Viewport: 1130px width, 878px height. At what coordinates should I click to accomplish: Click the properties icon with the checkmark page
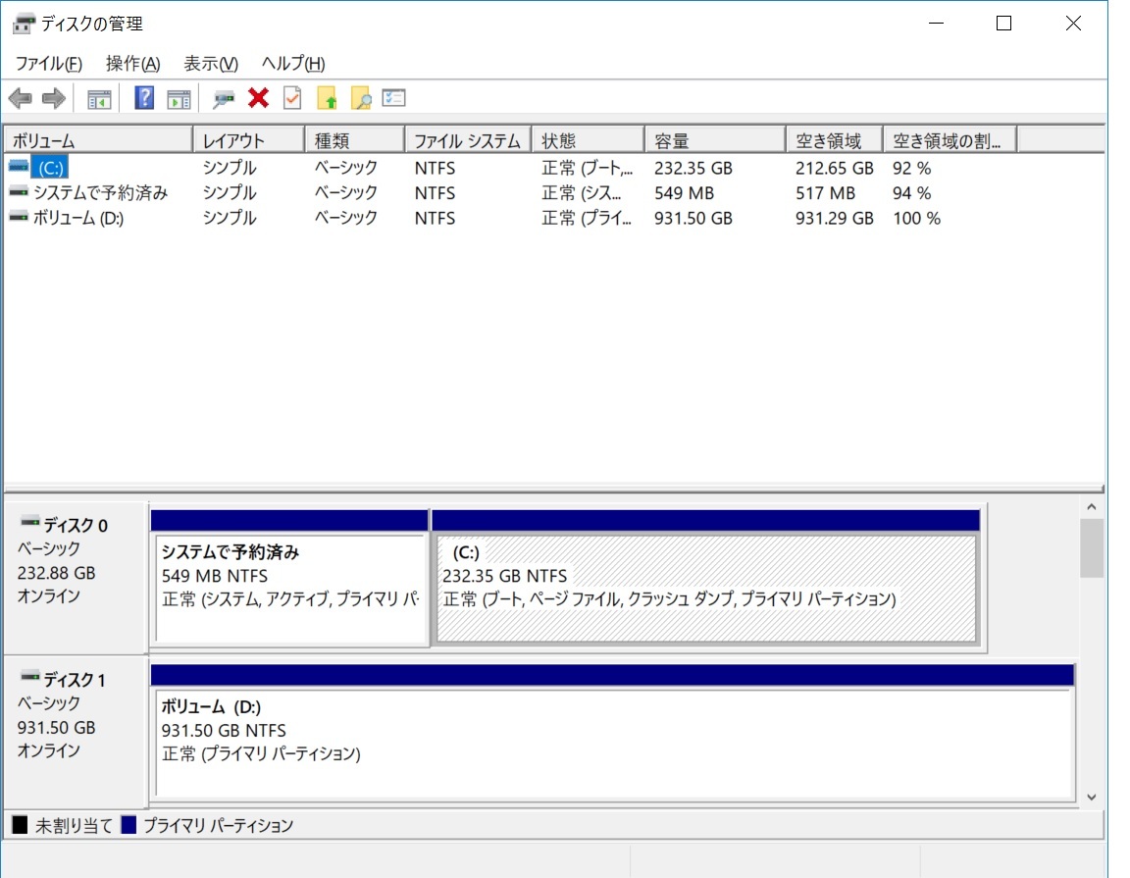click(x=292, y=98)
